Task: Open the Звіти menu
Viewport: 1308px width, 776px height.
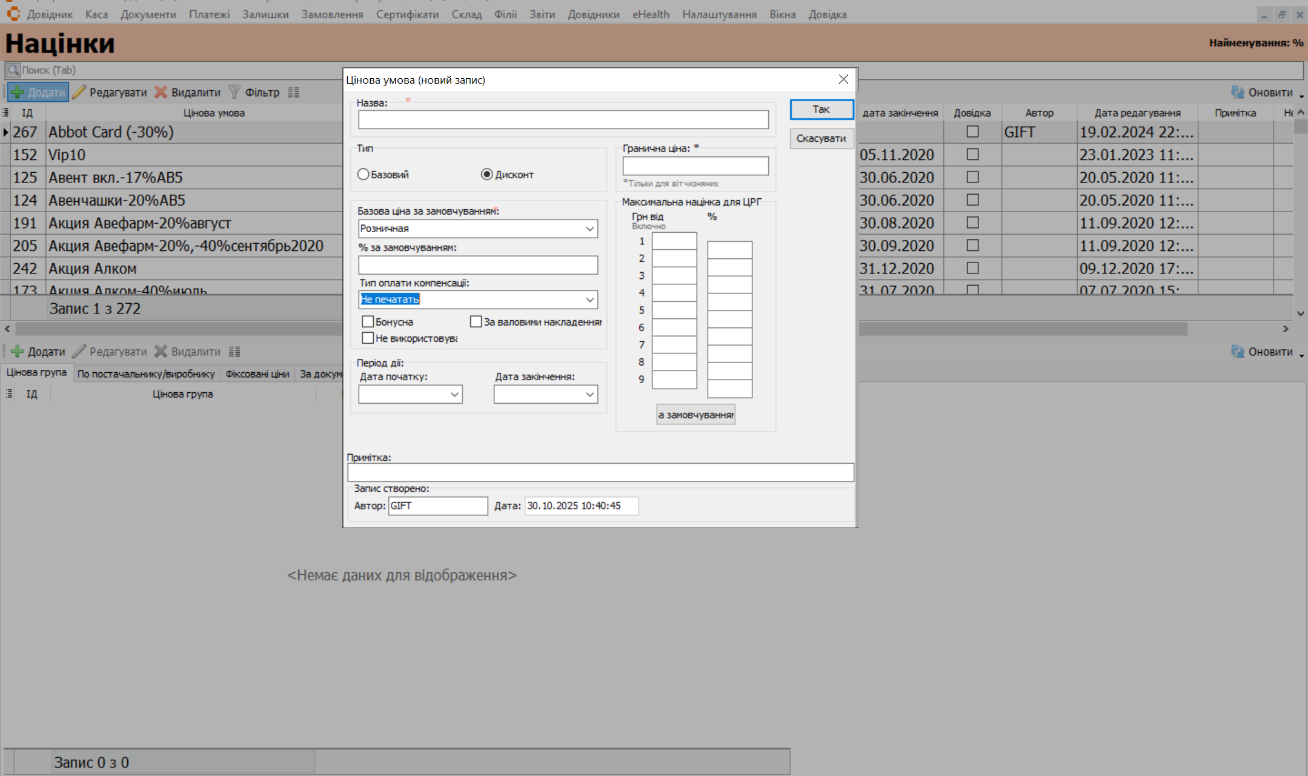Action: [x=542, y=15]
